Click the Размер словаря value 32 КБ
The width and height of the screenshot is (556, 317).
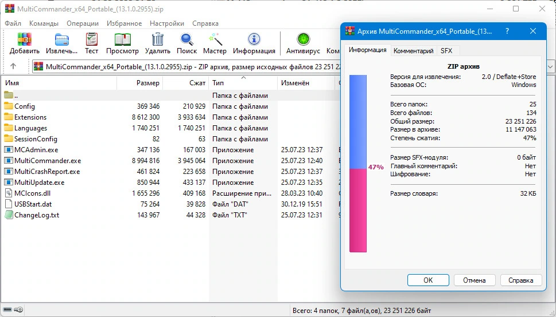(528, 193)
